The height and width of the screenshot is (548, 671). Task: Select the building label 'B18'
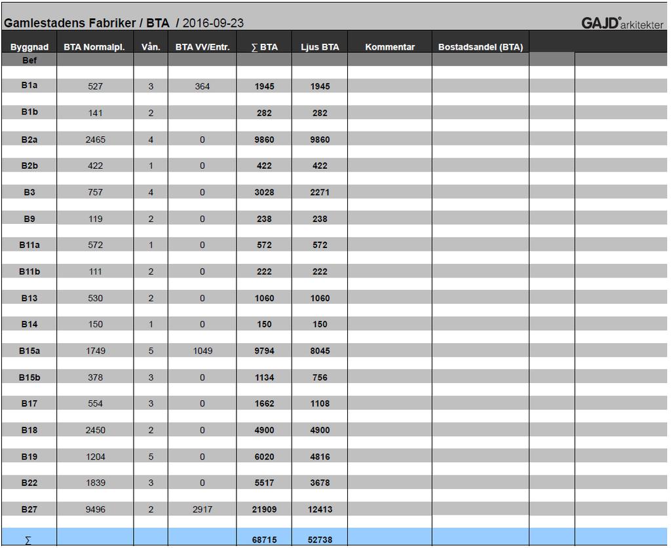click(29, 430)
